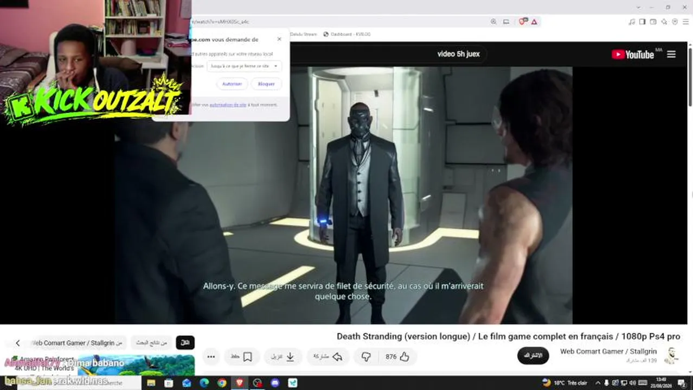Open the taskbar clock and date

click(661, 382)
